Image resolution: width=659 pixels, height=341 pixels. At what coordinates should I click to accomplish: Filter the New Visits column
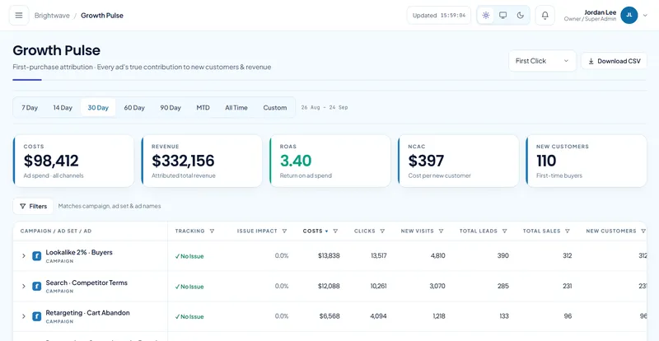pos(441,231)
